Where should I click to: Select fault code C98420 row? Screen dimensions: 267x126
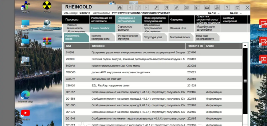click(x=153, y=86)
